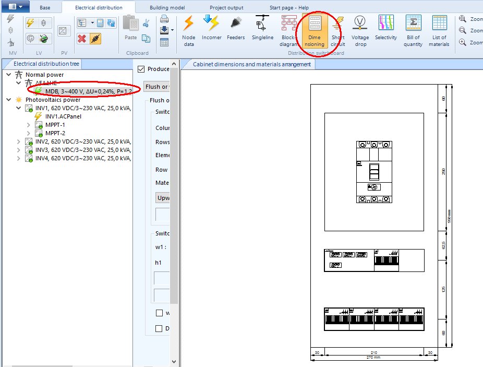The width and height of the screenshot is (483, 367).
Task: Tick the lowest checkbox in the settings panel
Action: click(x=159, y=328)
